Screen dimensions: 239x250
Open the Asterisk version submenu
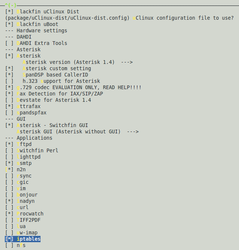[78, 62]
